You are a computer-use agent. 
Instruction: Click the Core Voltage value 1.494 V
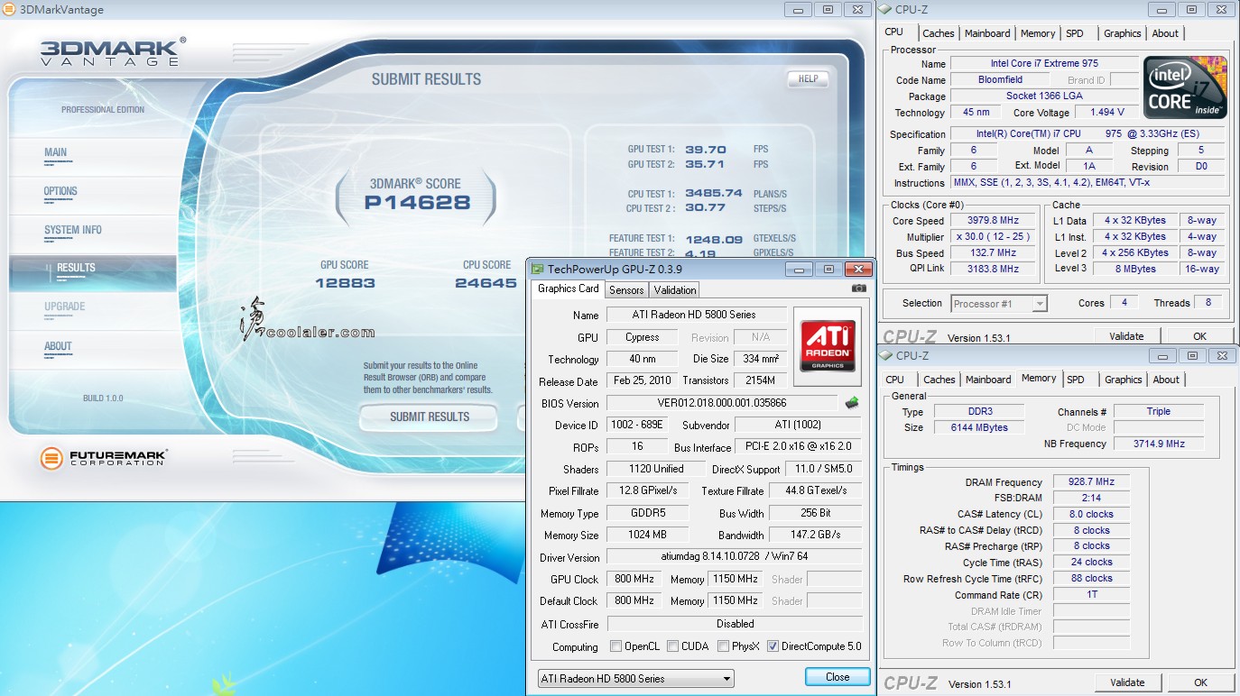[x=1107, y=113]
